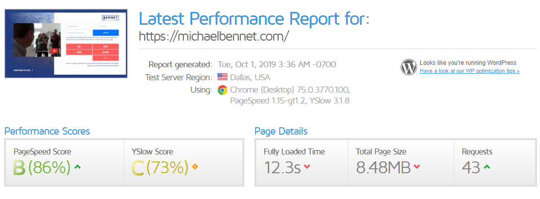Viewport: 540px width, 199px height.
Task: Click the Chrome browser icon
Action: coord(223,90)
